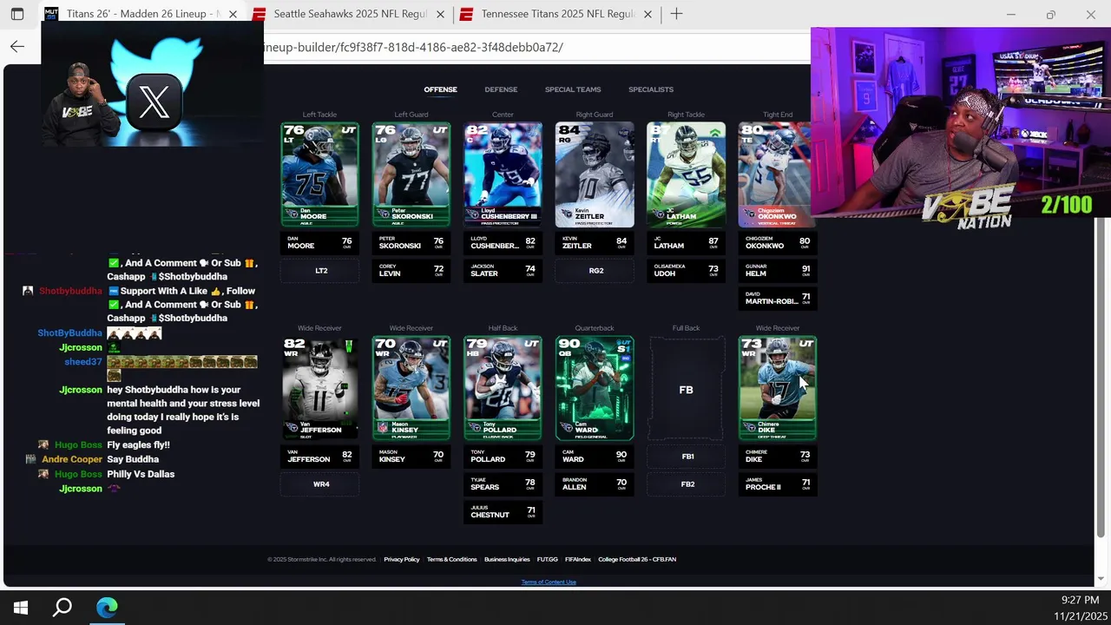The image size is (1111, 625).
Task: Click the Microsoft Edge taskbar icon
Action: tap(107, 608)
